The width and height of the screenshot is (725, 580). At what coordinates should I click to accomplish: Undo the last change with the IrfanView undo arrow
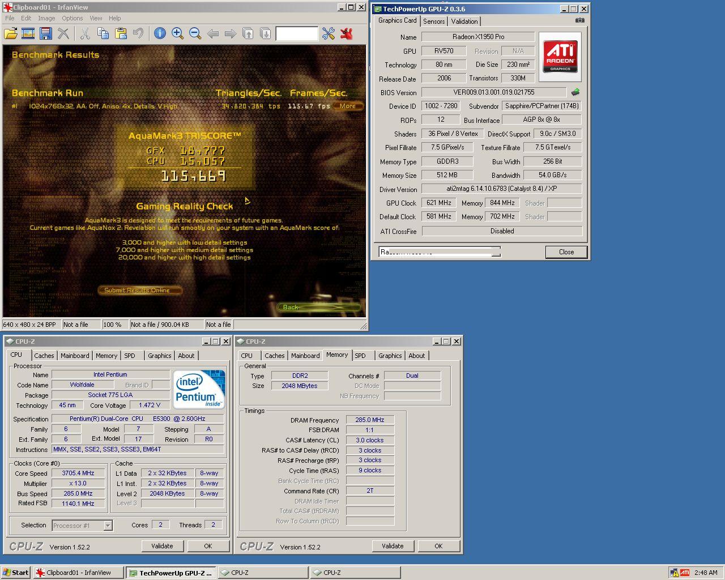click(138, 33)
